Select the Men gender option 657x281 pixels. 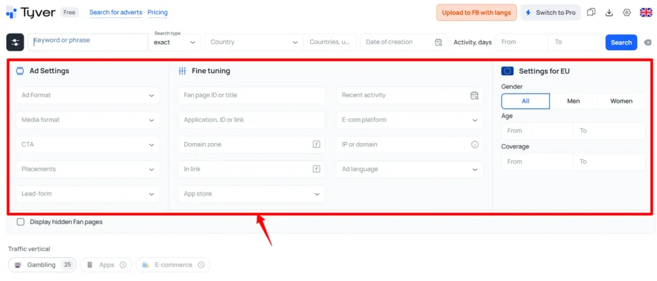click(574, 101)
